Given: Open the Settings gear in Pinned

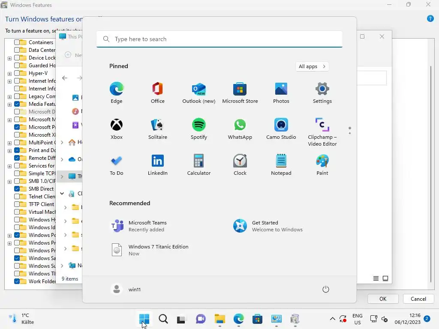Looking at the screenshot, I should pyautogui.click(x=322, y=93).
